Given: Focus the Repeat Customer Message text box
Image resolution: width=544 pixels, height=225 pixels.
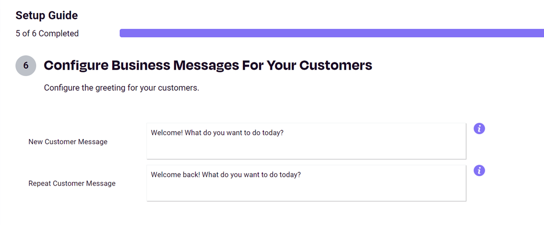Looking at the screenshot, I should tap(306, 183).
